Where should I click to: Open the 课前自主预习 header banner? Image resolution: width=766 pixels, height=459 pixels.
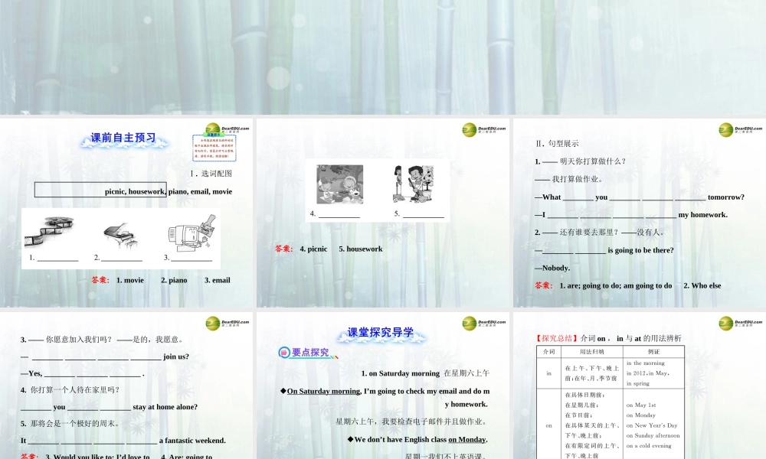[x=122, y=138]
